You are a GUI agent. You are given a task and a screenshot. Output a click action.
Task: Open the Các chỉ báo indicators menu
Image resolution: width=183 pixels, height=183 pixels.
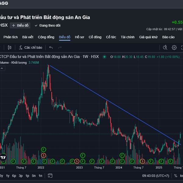(30, 48)
